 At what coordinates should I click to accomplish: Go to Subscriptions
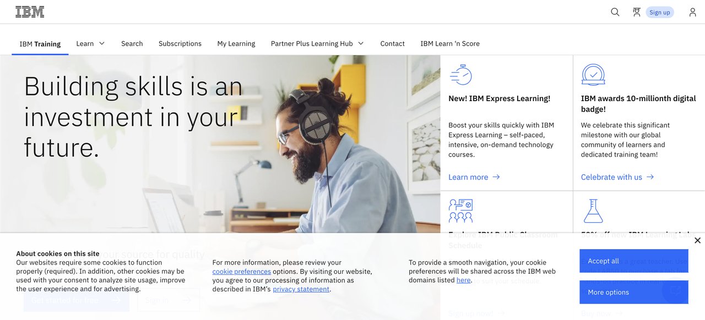[x=180, y=43]
